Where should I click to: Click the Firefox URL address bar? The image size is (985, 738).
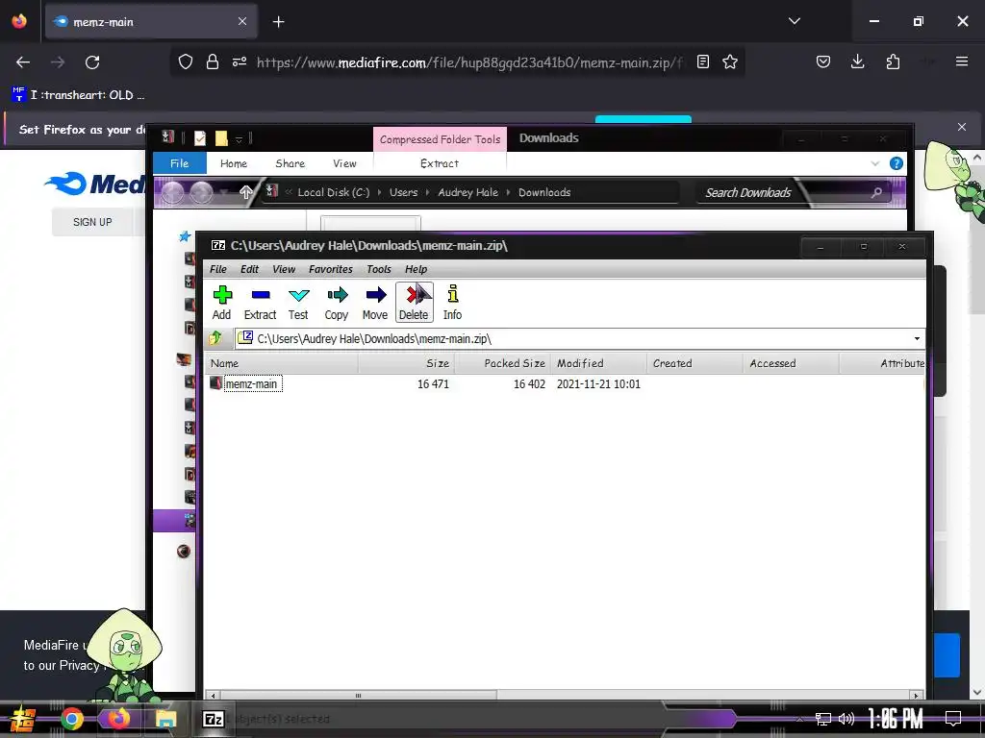tap(468, 62)
